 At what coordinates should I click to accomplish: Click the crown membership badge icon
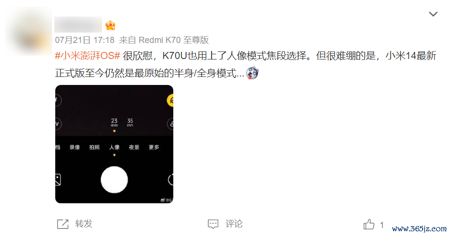110,25
